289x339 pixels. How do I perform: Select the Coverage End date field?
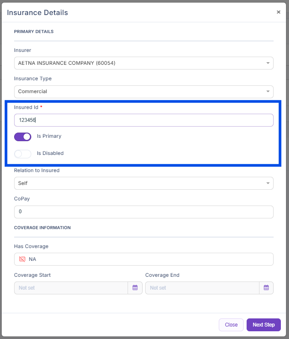pyautogui.click(x=202, y=288)
